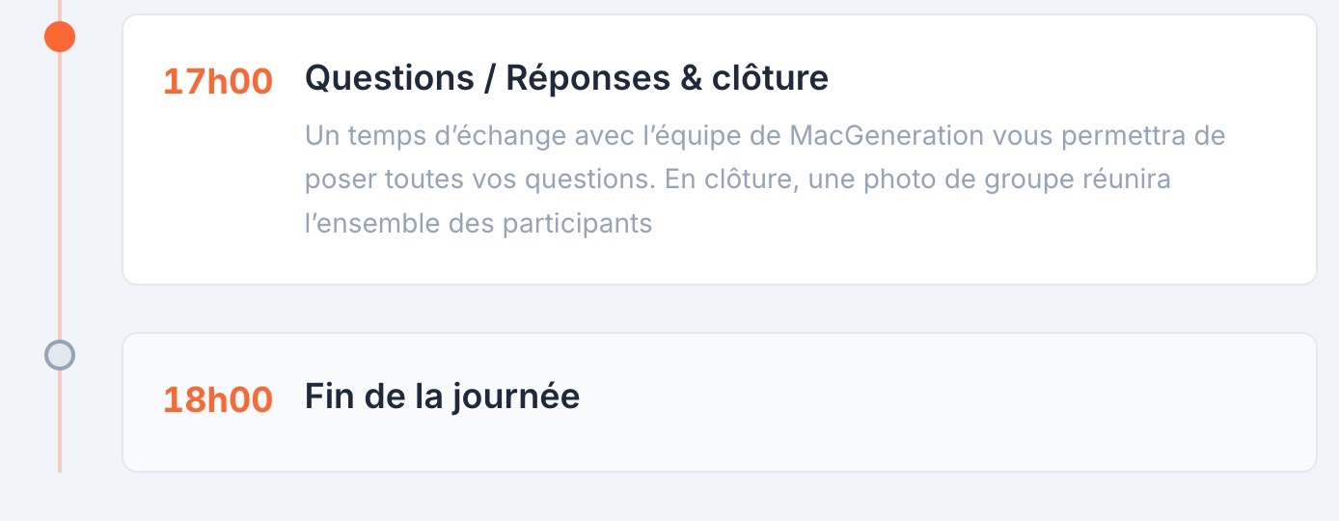1339x521 pixels.
Task: Click the word MacGeneration in the description
Action: coord(885,135)
